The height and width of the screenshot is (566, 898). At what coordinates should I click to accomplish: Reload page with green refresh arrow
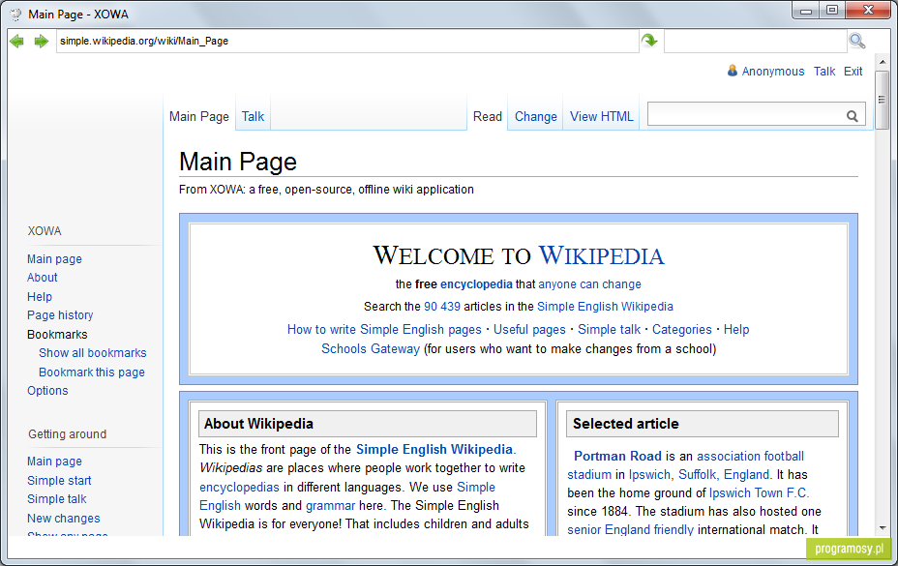(x=649, y=41)
